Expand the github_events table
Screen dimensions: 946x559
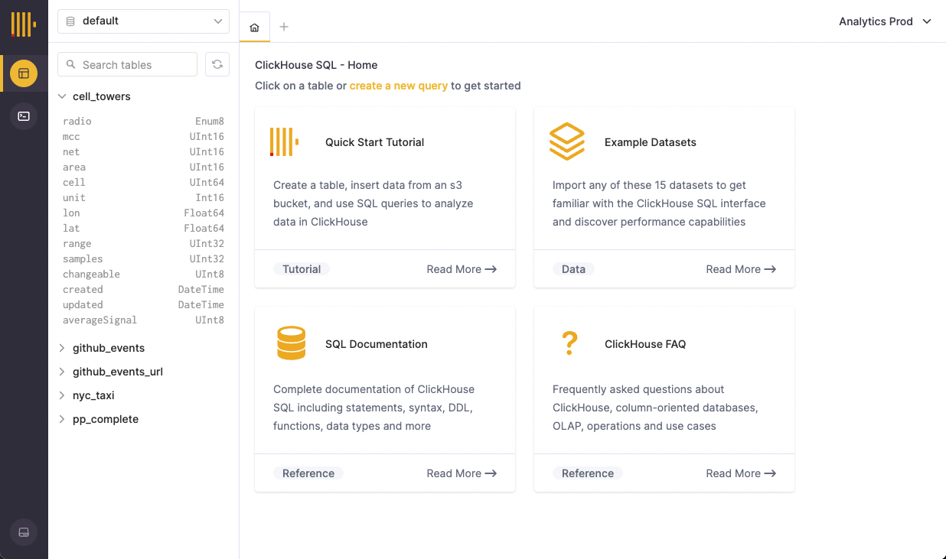click(x=63, y=348)
